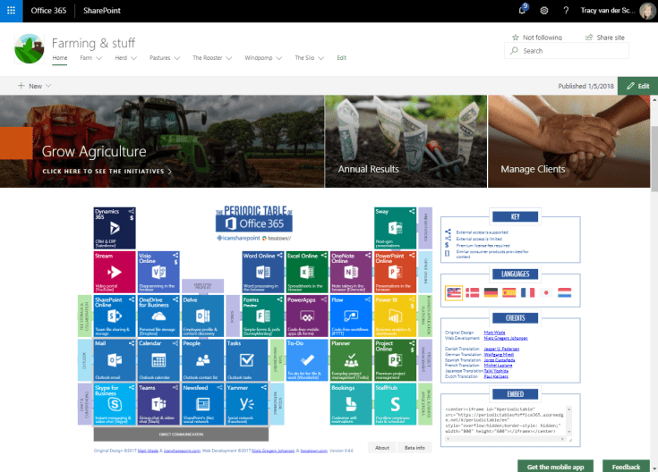Screen dimensions: 658x472
Task: Click the Get the mobile app button
Action: tap(554, 466)
